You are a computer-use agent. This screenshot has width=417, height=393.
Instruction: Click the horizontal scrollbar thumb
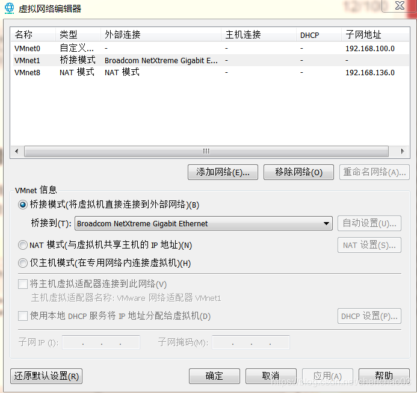[x=206, y=151]
